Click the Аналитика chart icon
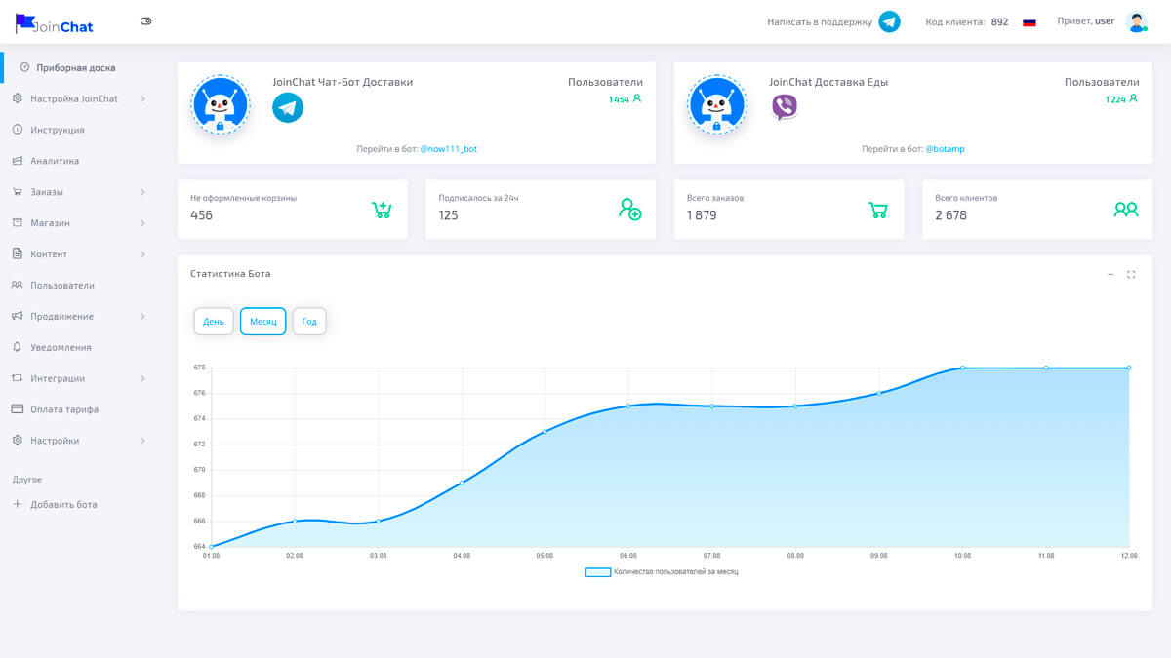This screenshot has height=658, width=1171. [17, 161]
